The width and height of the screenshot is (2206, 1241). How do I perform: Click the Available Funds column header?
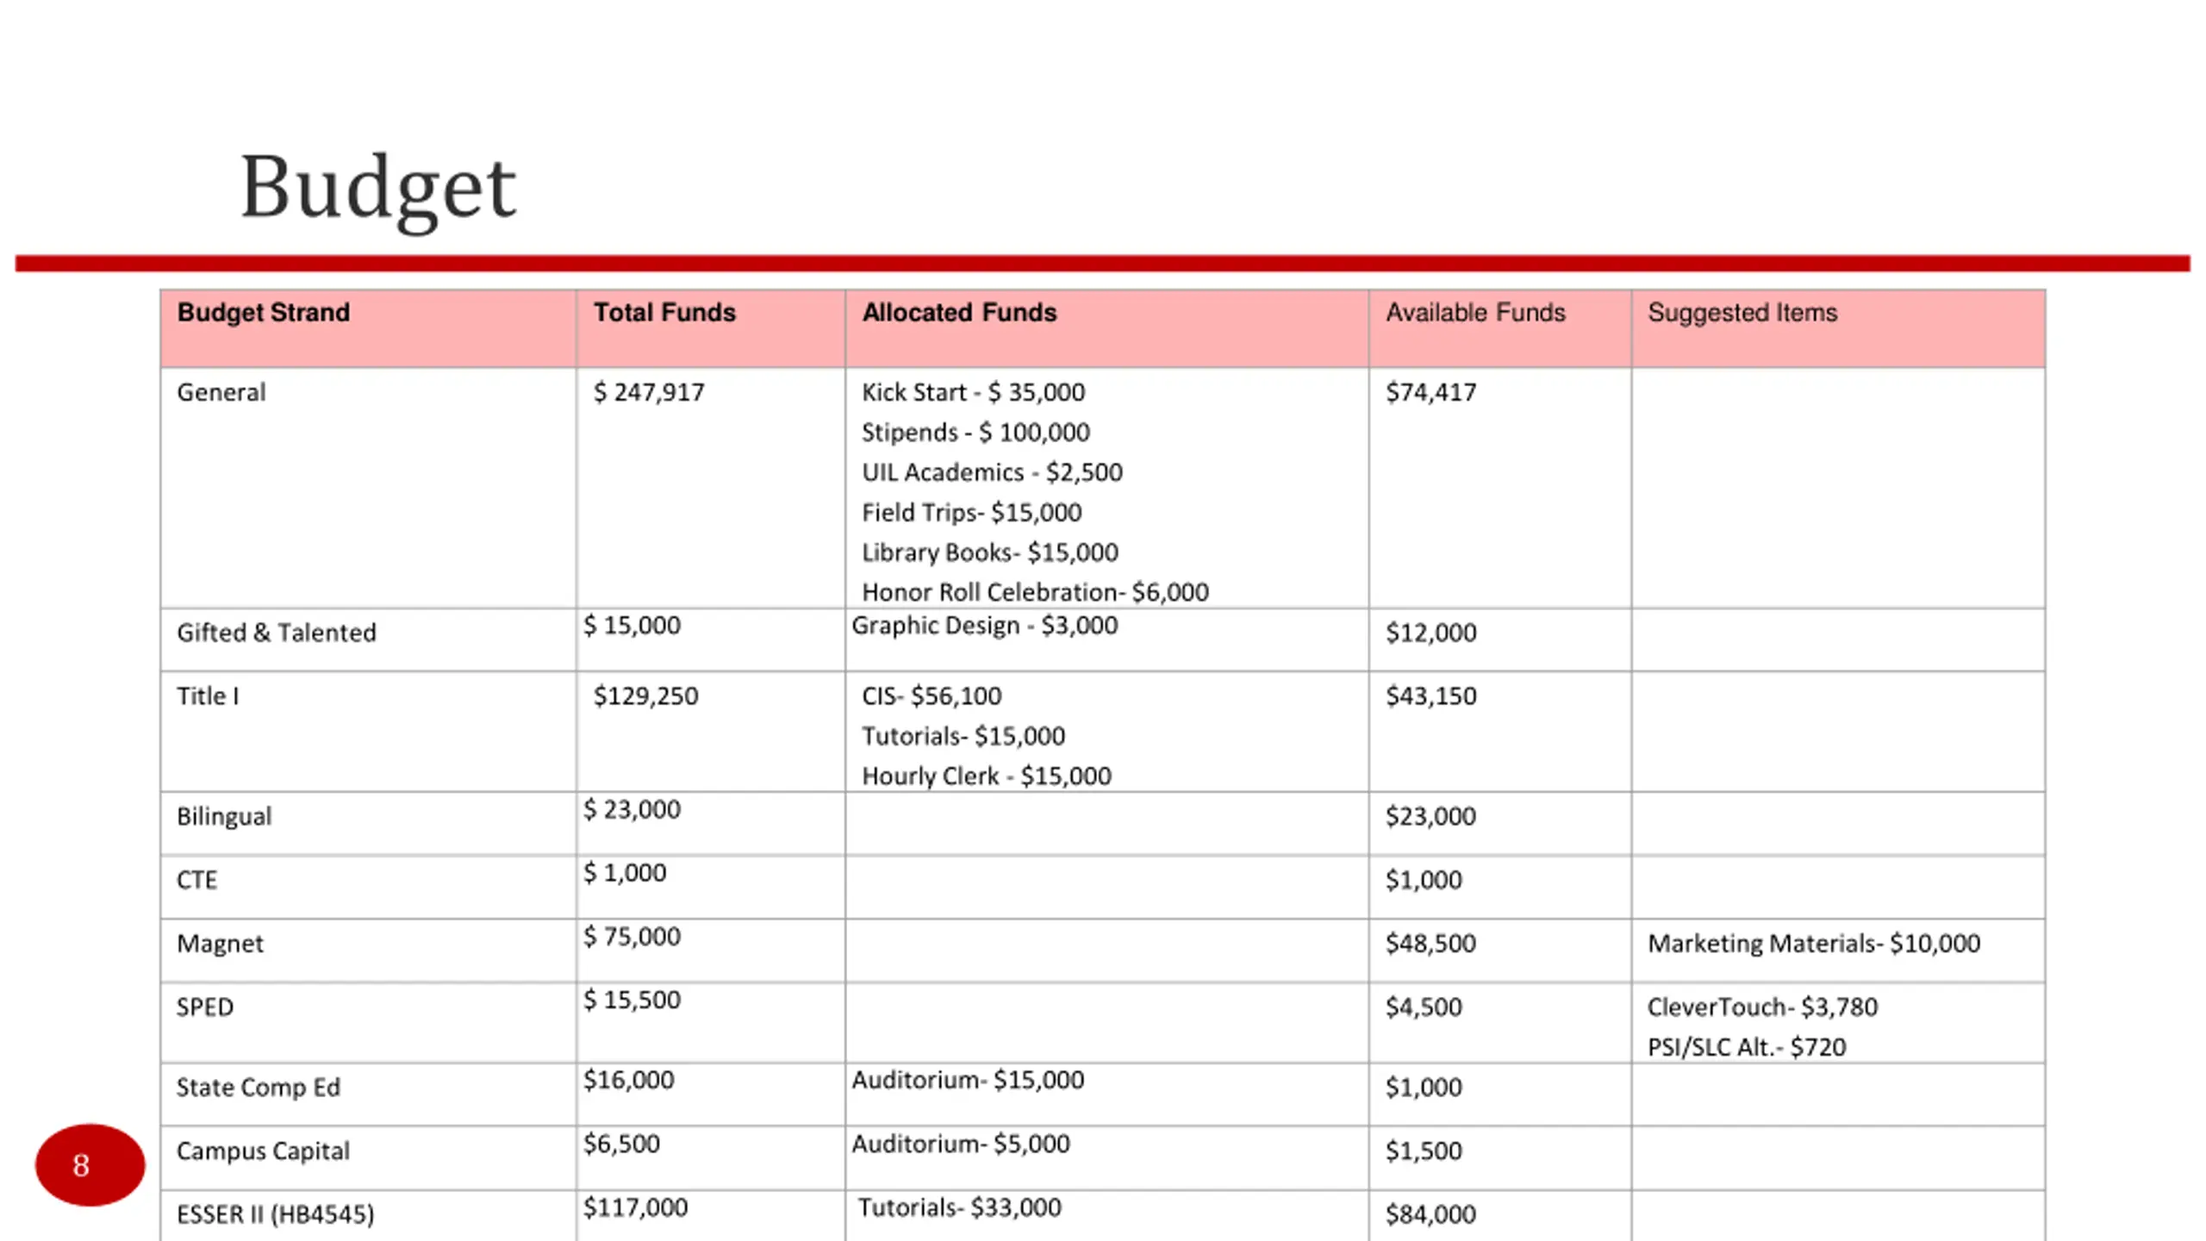point(1475,312)
